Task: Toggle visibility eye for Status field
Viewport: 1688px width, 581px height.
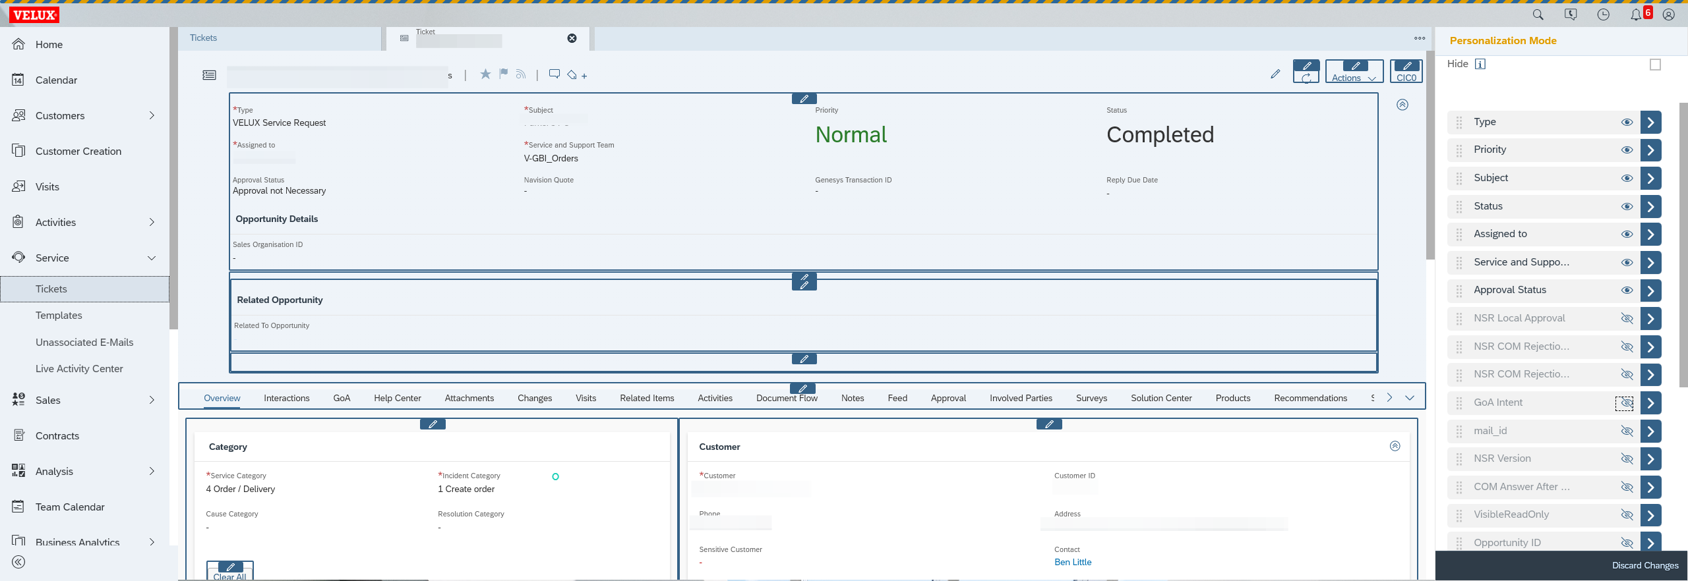Action: (x=1627, y=206)
